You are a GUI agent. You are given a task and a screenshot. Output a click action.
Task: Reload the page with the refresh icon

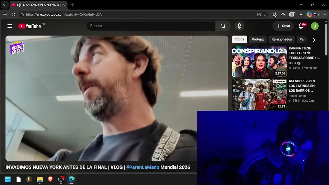13,14
